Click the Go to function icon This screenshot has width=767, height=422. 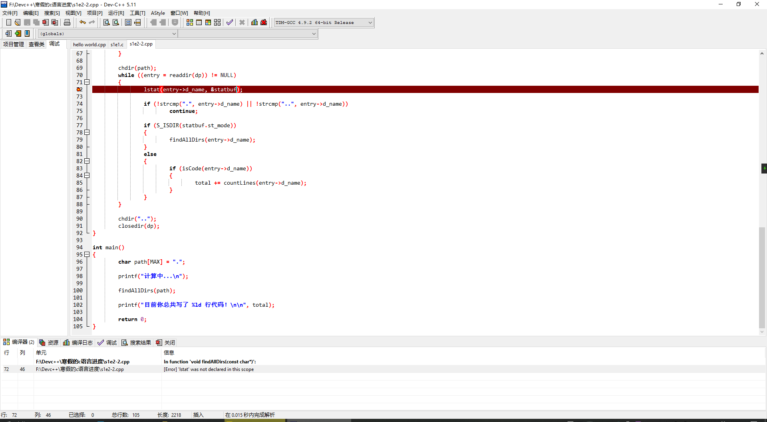pos(128,22)
